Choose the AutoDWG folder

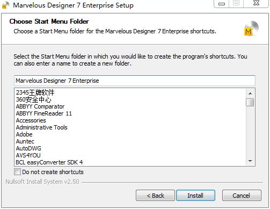tap(28, 148)
